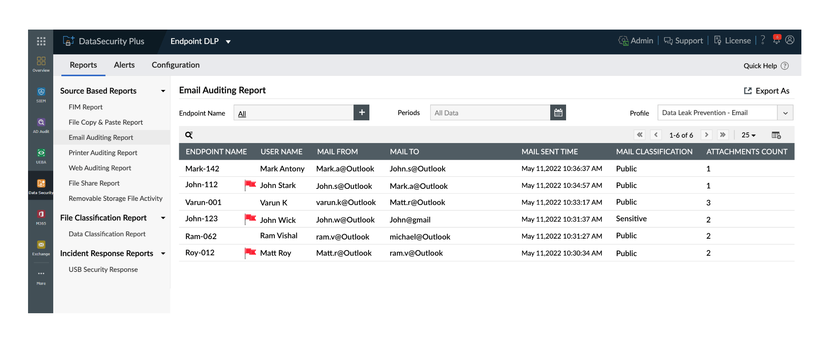
Task: Open the Printer Auditing Report
Action: click(103, 153)
